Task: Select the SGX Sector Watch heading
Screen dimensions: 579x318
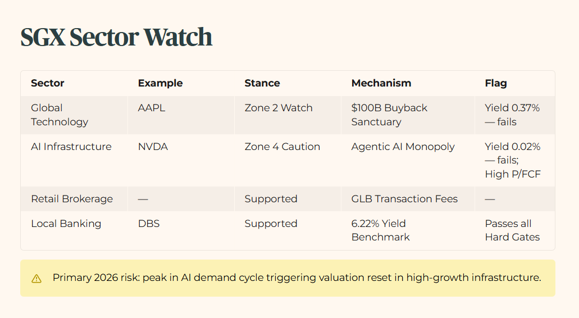Action: [x=116, y=37]
